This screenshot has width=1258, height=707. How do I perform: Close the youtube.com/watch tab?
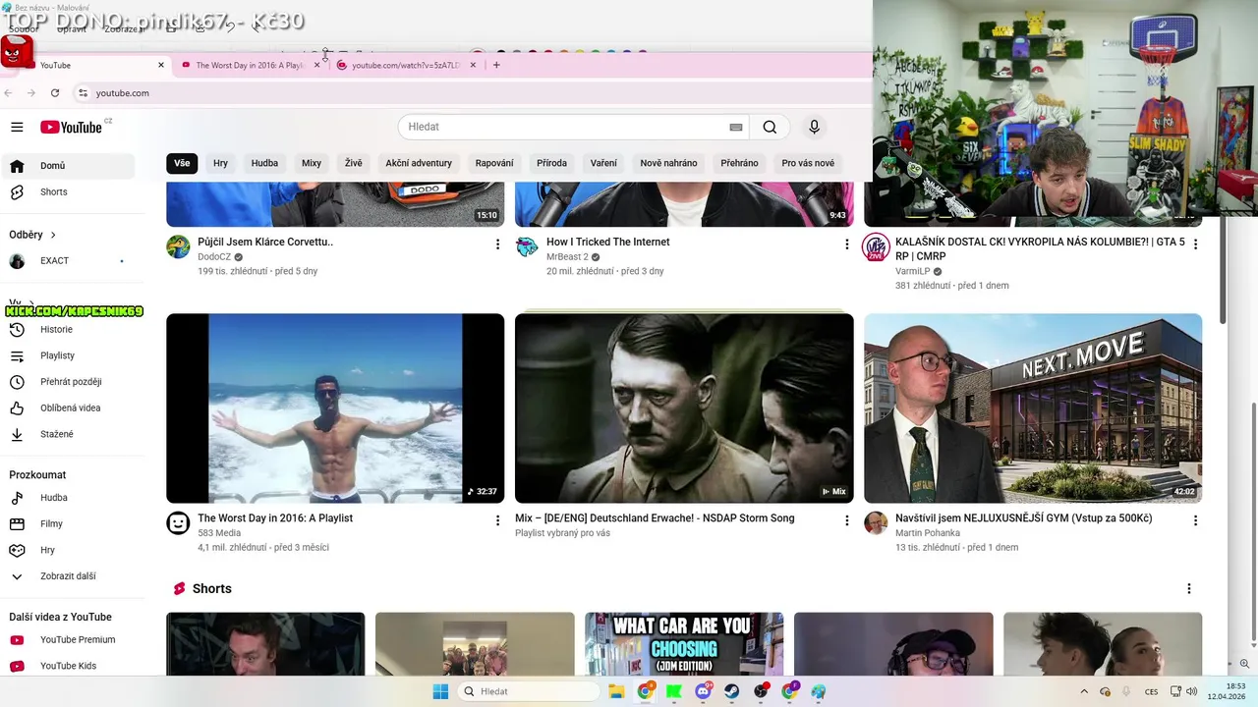tap(473, 65)
